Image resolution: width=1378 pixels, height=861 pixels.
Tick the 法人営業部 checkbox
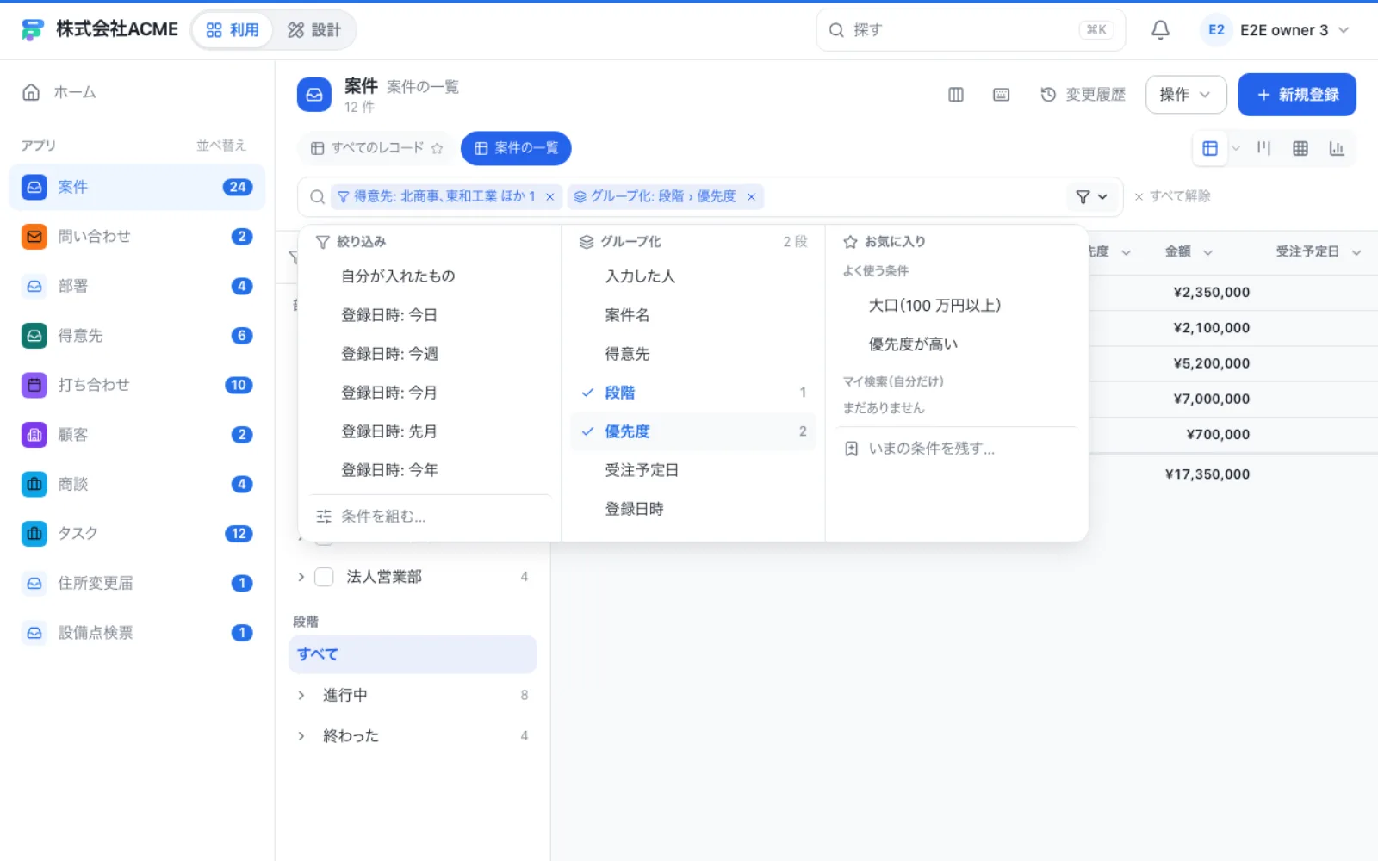click(x=324, y=577)
